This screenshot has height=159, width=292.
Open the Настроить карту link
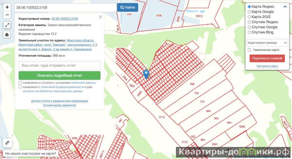(267, 66)
